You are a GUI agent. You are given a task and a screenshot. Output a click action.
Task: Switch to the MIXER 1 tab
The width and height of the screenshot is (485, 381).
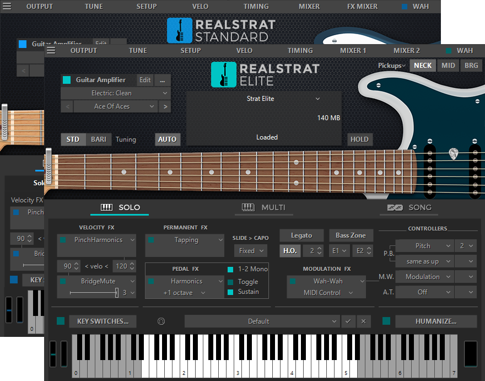pos(353,50)
